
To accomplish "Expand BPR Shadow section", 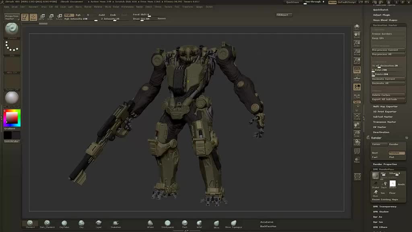I will 381,212.
